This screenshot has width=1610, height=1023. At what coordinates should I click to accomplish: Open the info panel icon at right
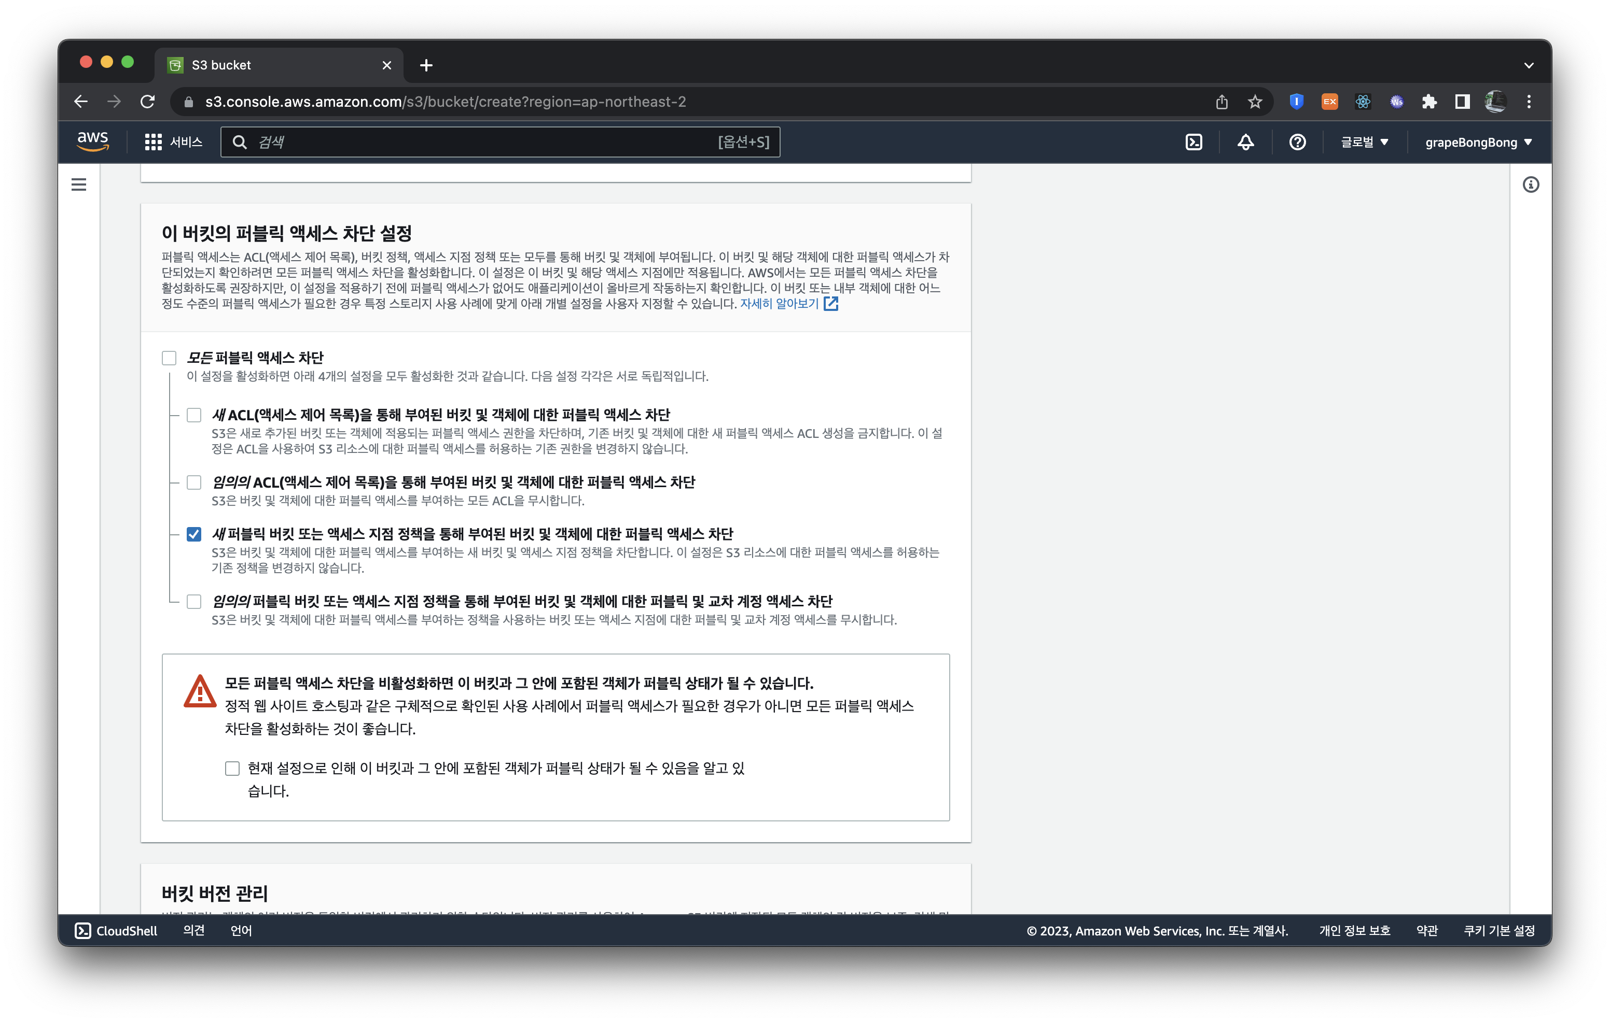(x=1531, y=184)
